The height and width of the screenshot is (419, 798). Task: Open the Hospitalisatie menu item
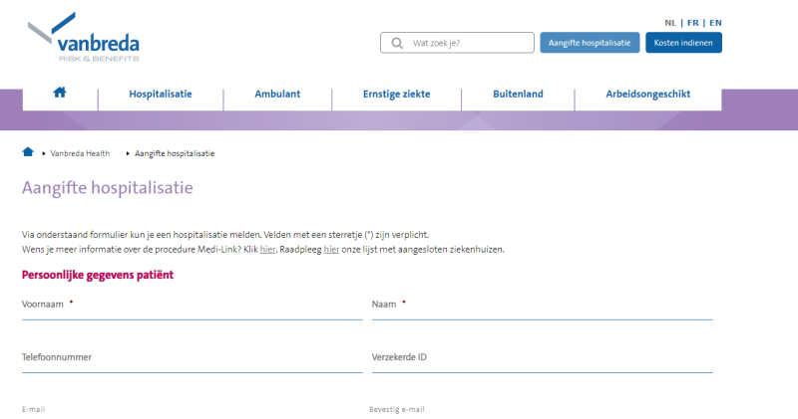tap(161, 94)
